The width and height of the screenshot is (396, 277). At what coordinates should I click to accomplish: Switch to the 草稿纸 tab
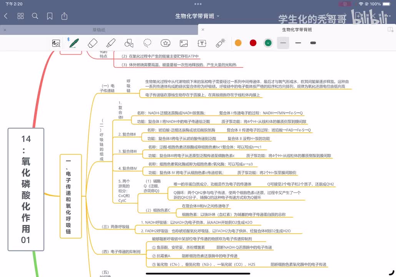[99, 30]
